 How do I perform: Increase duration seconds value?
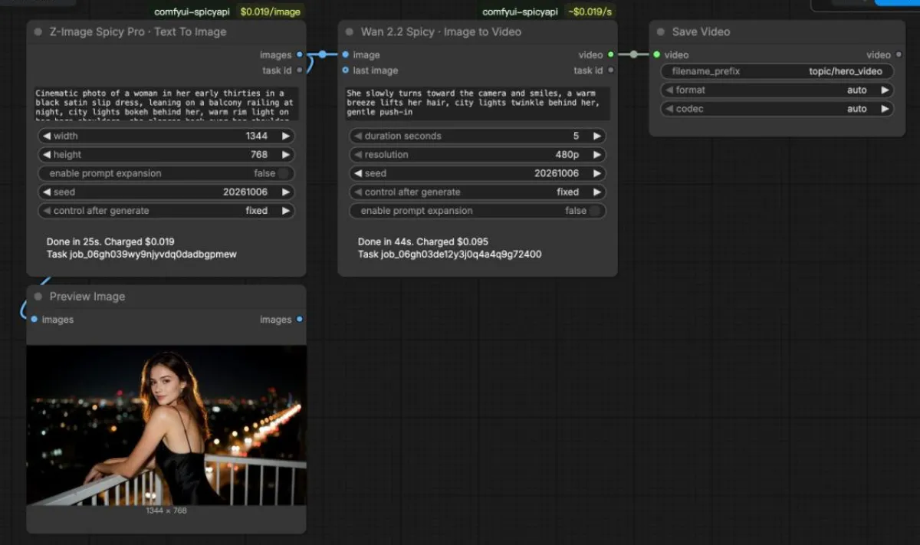pyautogui.click(x=597, y=136)
